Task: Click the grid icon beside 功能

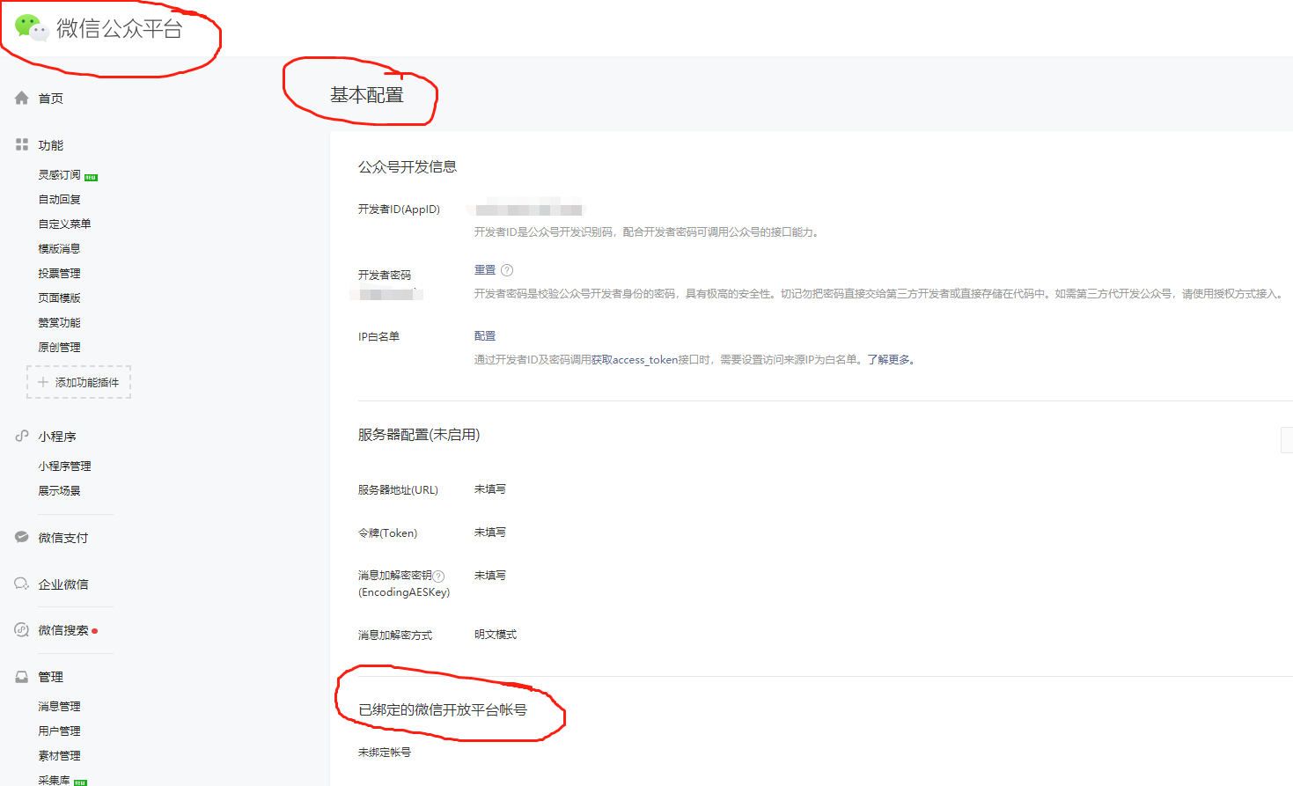Action: click(22, 144)
